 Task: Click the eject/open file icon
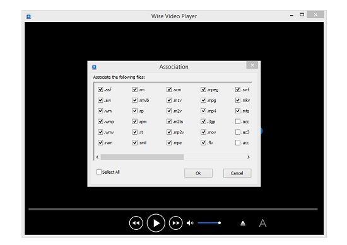coord(243,223)
